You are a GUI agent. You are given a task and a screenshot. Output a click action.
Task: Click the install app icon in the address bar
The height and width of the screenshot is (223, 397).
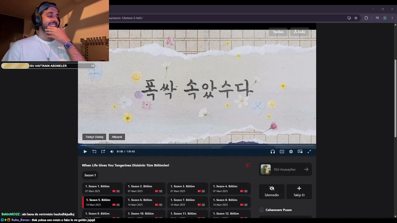coord(349,18)
